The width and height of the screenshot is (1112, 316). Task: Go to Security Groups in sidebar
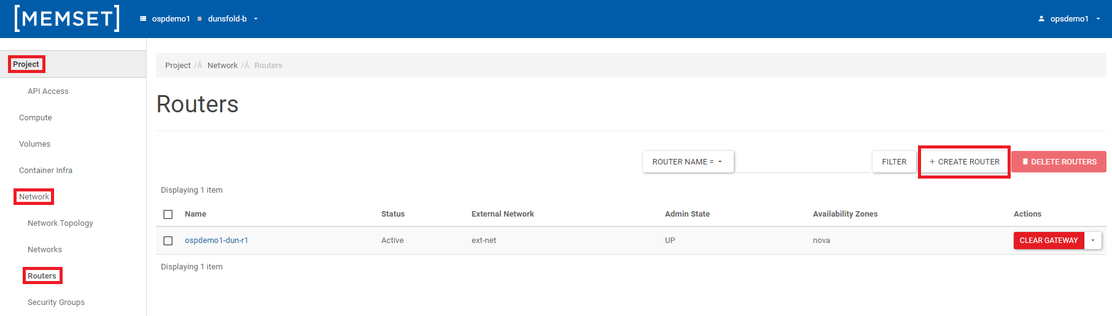coord(56,303)
